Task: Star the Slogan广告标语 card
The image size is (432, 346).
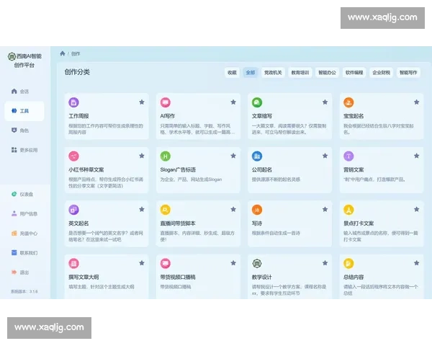Action: pos(233,156)
